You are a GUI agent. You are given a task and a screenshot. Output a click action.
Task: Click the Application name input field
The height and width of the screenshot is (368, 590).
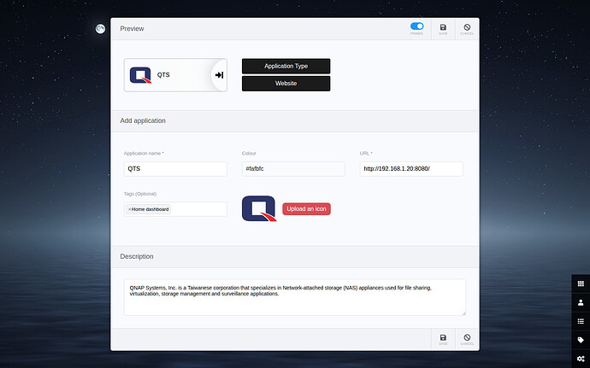point(175,169)
